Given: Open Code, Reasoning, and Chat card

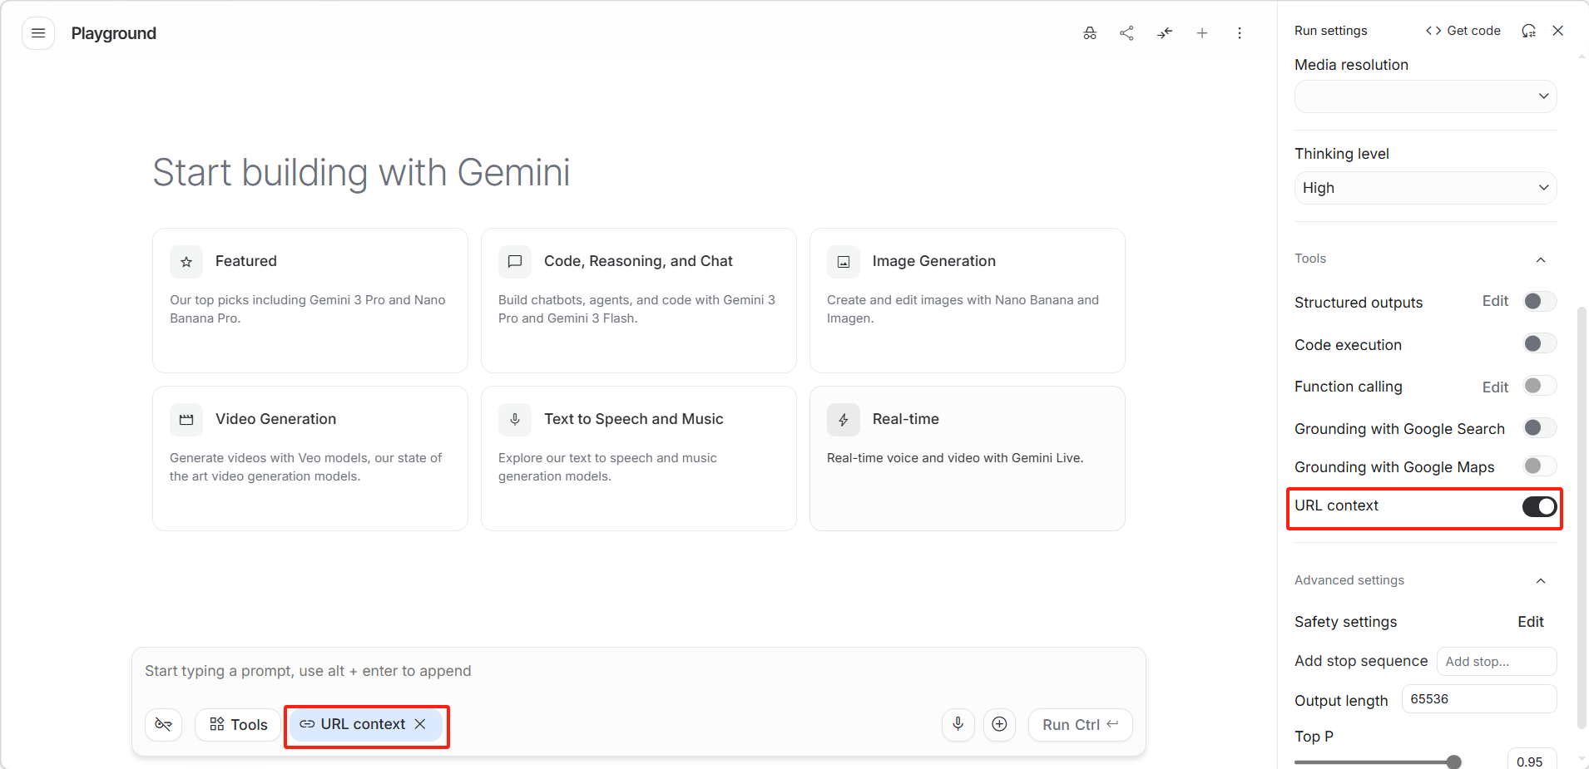Looking at the screenshot, I should tap(639, 301).
